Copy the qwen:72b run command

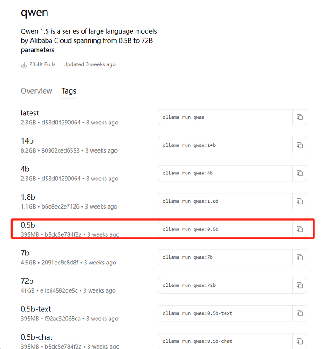pos(300,285)
